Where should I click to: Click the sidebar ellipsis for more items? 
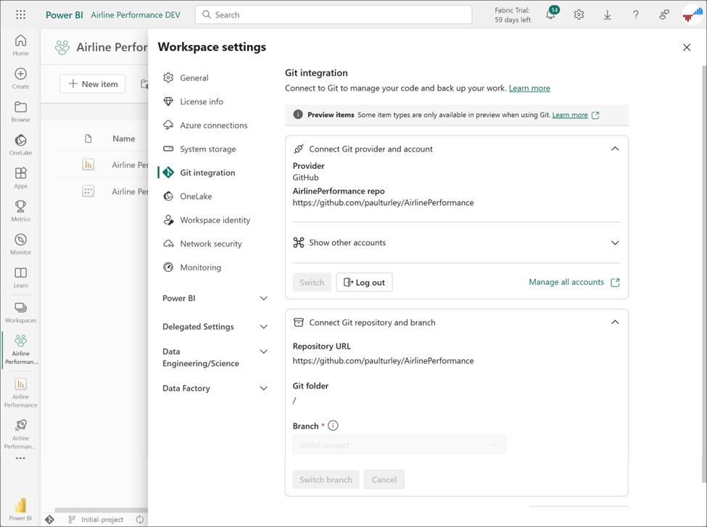[20, 458]
